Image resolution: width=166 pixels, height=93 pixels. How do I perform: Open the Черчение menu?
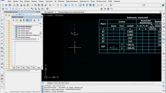(49, 1)
